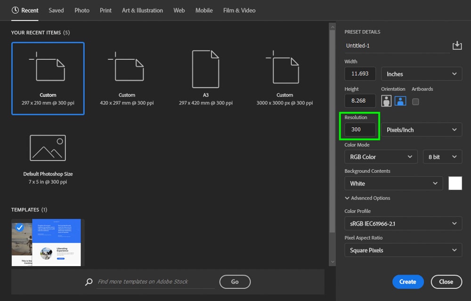Click the search magnifier icon
Screen dimensions: 471x301
click(88, 282)
